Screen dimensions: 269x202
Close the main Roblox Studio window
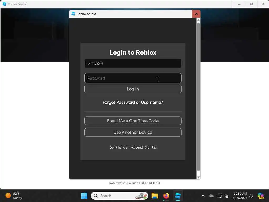(x=263, y=4)
